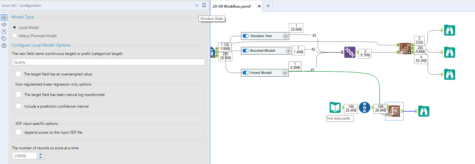The image size is (475, 164).
Task: Add a new workflow tab
Action: coord(268,6)
